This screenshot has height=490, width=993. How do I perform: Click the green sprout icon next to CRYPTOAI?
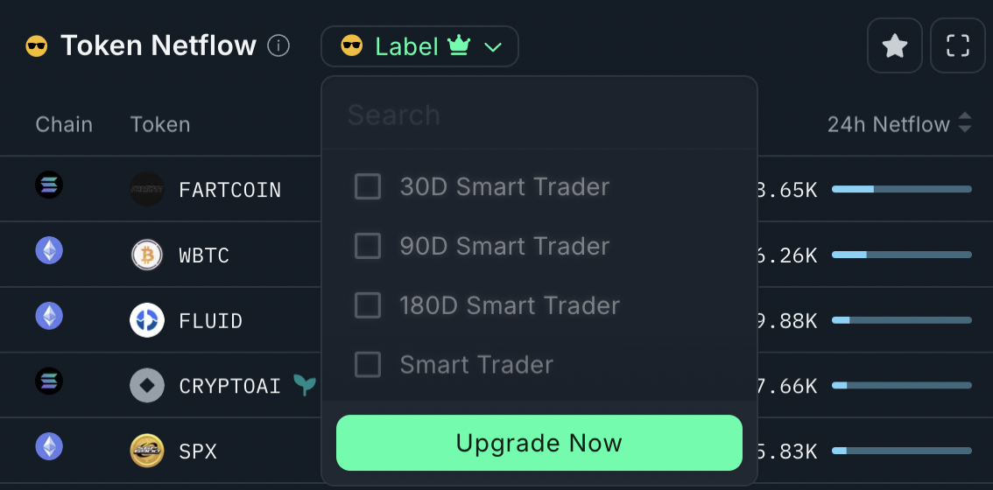point(305,384)
